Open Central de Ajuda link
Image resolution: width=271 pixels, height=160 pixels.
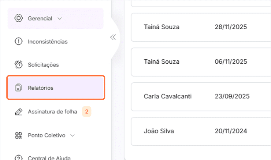click(x=49, y=158)
